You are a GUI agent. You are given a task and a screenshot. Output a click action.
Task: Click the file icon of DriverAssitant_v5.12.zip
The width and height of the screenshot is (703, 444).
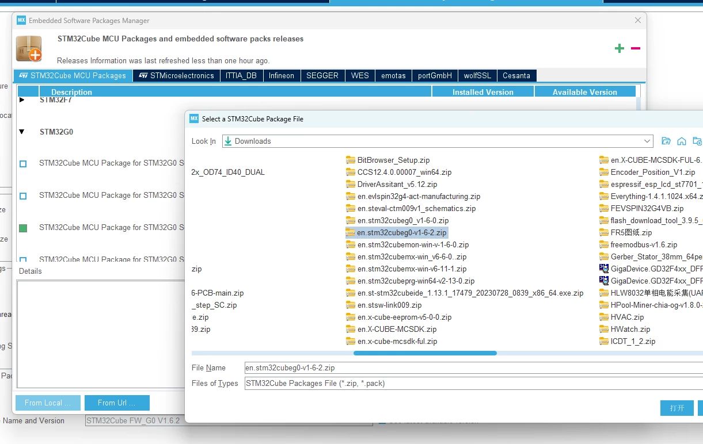351,184
